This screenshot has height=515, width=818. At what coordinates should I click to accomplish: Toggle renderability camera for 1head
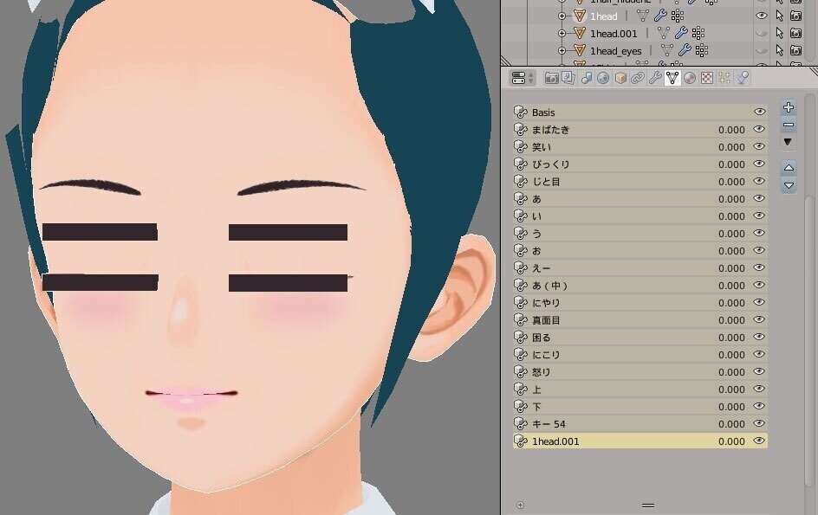tap(796, 16)
